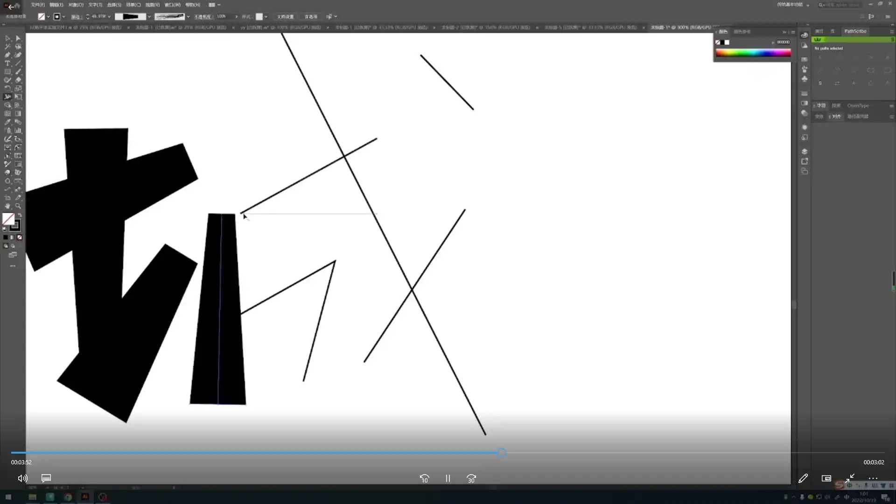Choose the Hand tool

7,206
